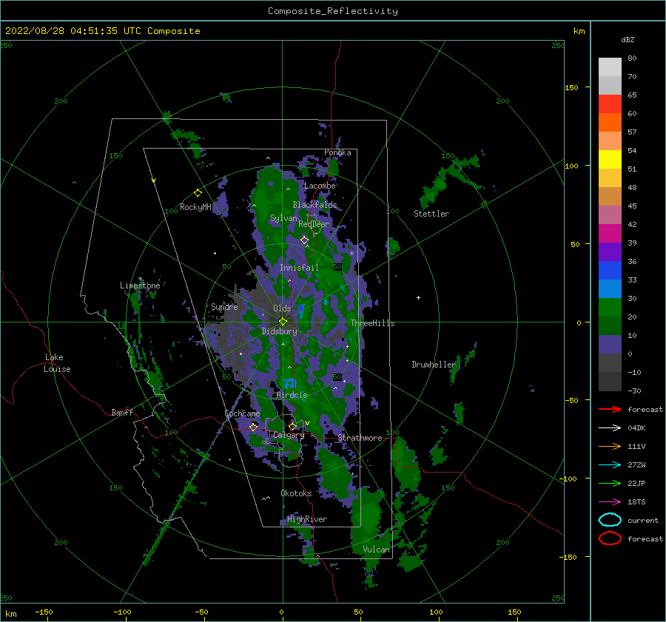Click the Calgary city label
The image size is (666, 622).
click(x=289, y=435)
